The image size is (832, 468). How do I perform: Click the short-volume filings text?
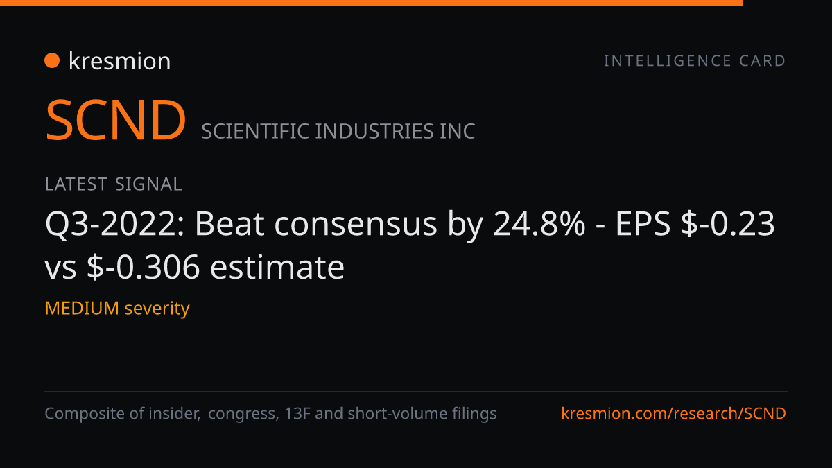coord(422,414)
